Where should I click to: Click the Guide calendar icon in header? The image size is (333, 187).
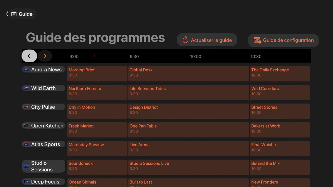(x=14, y=14)
